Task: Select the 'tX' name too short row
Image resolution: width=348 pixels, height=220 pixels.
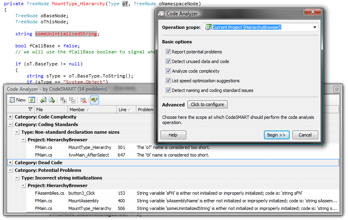Action: [x=182, y=155]
